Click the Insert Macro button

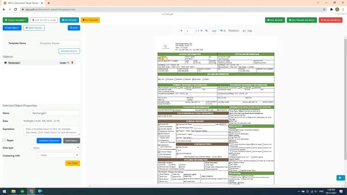(72, 141)
